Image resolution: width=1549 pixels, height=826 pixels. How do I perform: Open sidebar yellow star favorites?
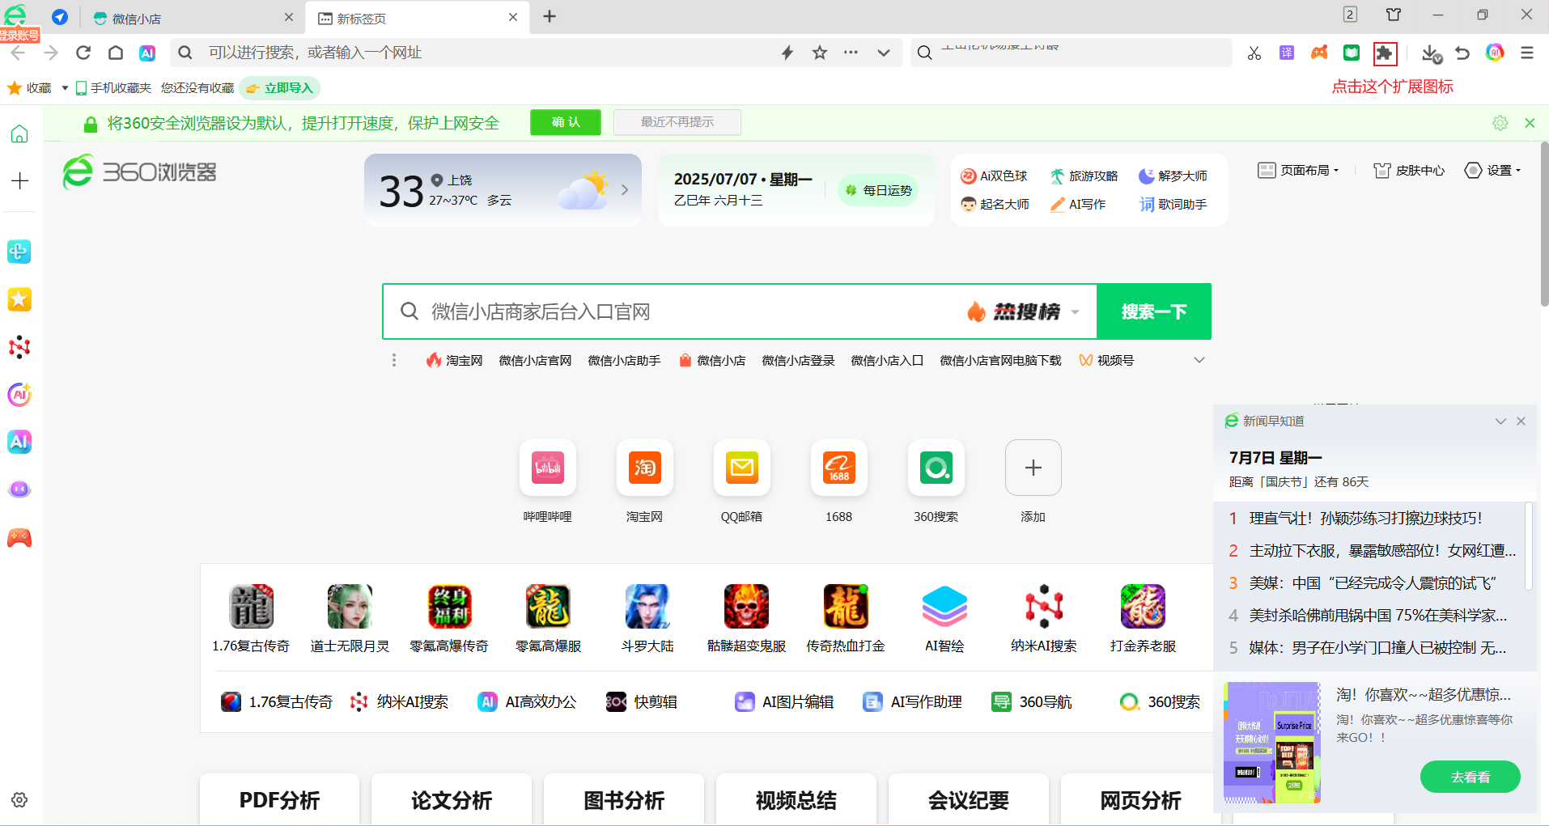point(19,299)
